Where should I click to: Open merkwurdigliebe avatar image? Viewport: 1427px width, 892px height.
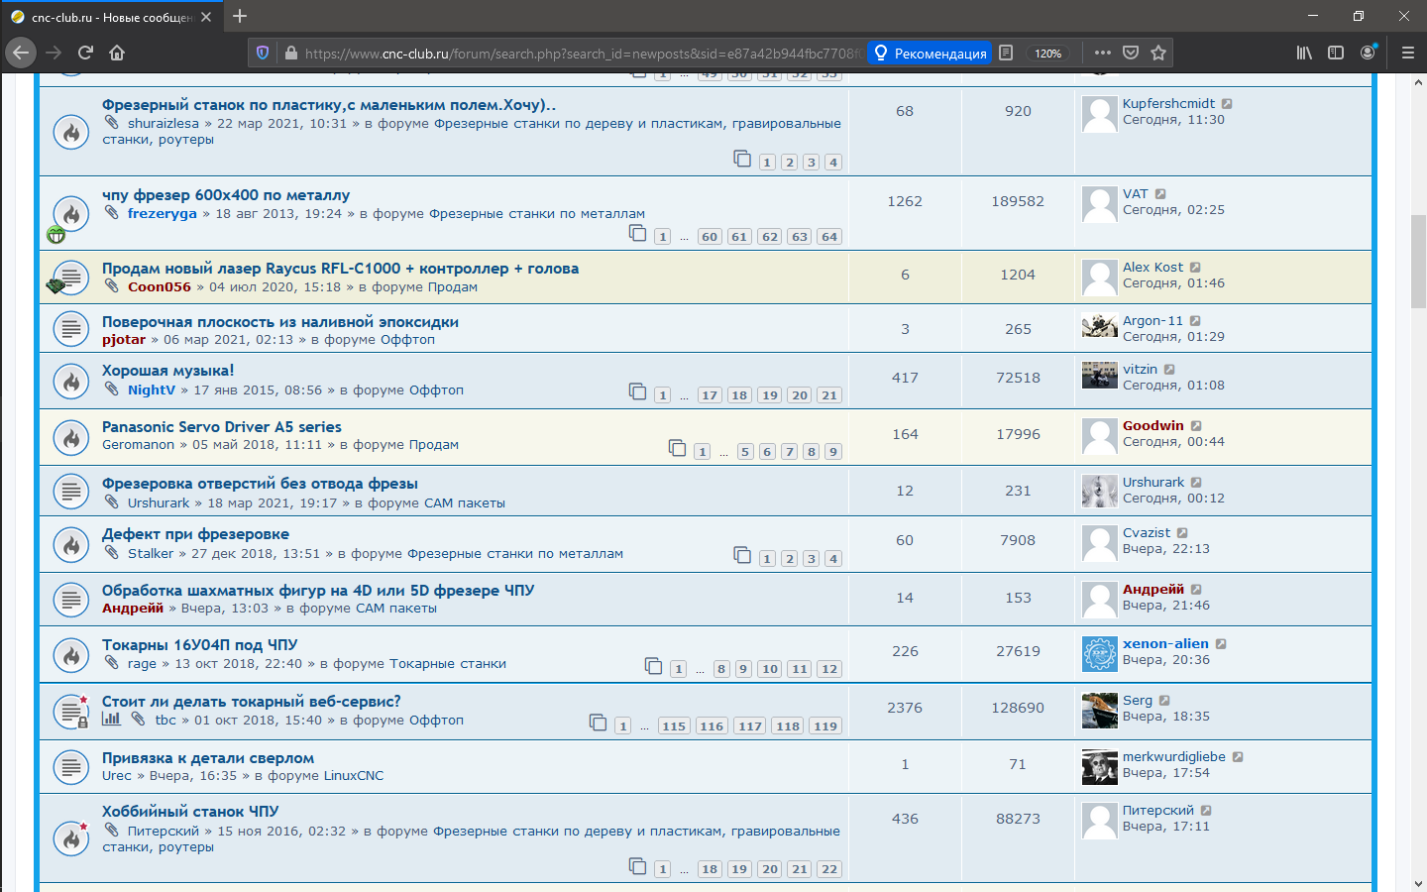tap(1100, 767)
